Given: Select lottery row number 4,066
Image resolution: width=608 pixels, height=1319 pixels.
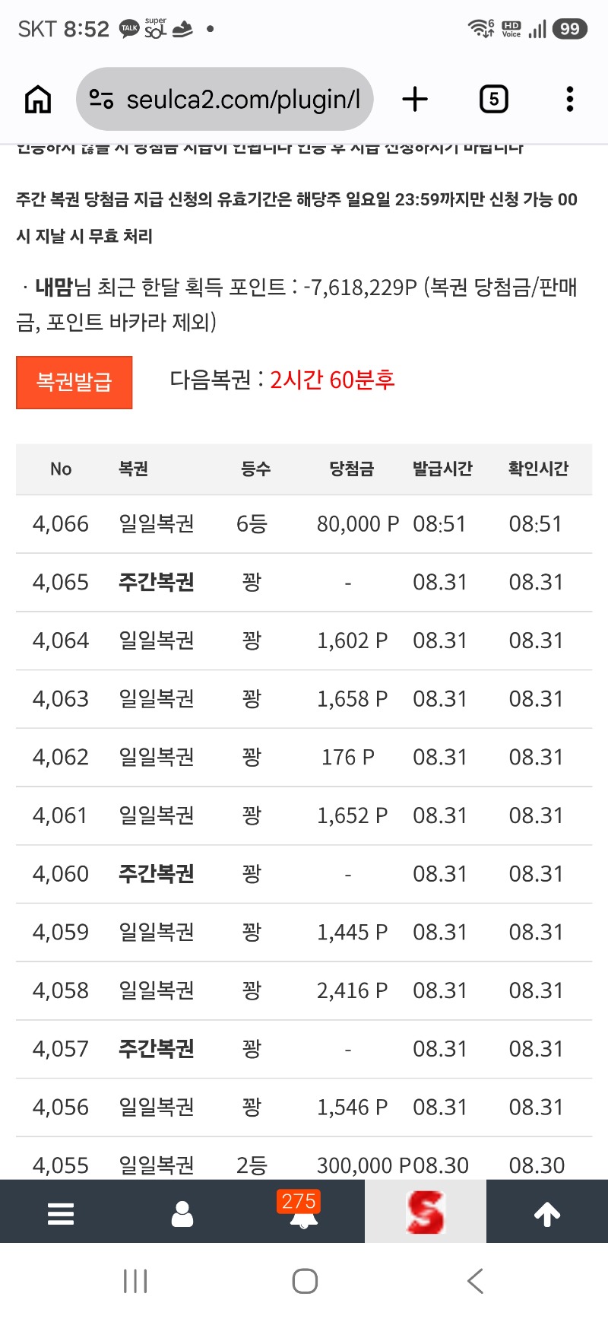Looking at the screenshot, I should pos(304,523).
